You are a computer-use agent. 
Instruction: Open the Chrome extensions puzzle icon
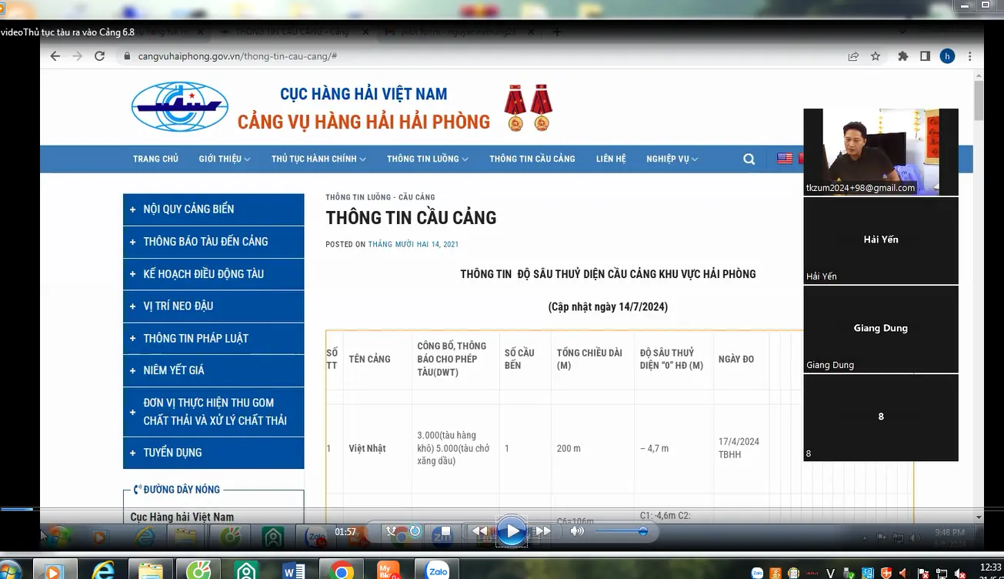pos(903,56)
